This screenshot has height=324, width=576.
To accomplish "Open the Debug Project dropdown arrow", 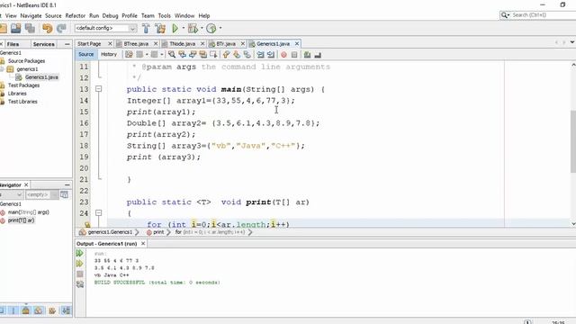I will tap(202, 28).
